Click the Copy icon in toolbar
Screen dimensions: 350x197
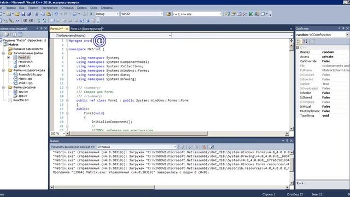pos(43,14)
